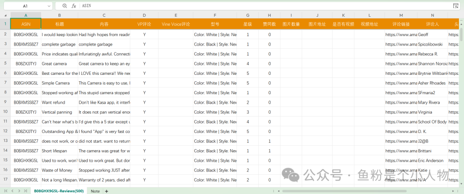
Task: Click the 'Great camera' title cell
Action: pyautogui.click(x=59, y=63)
